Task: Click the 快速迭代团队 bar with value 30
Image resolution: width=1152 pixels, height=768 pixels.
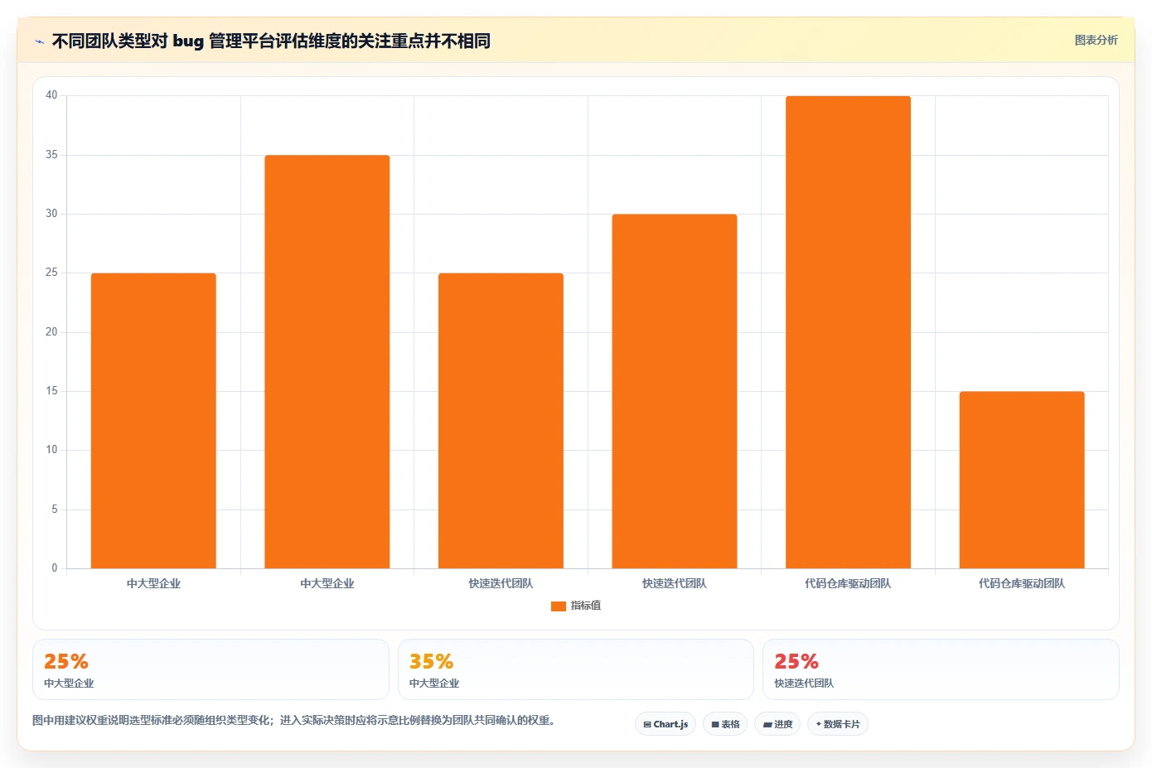Action: [x=675, y=391]
